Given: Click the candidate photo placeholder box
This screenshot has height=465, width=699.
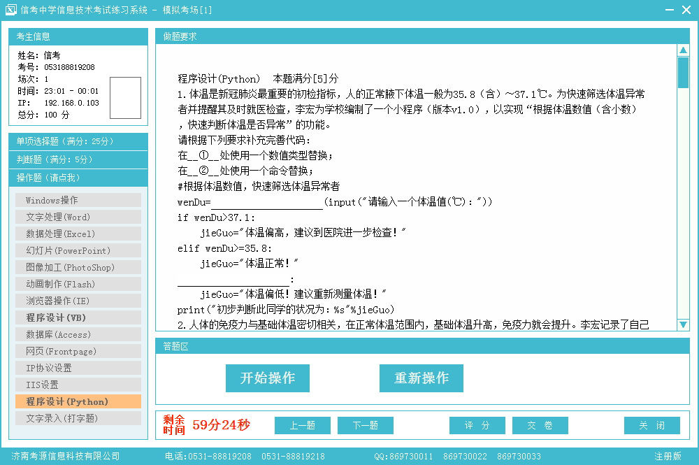Looking at the screenshot, I should [x=125, y=98].
